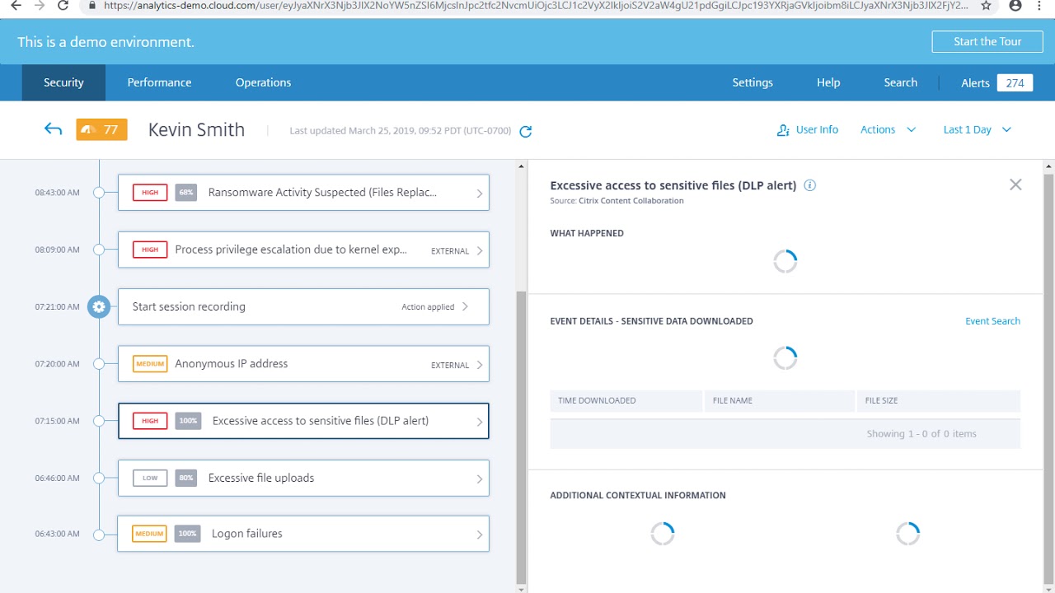Bookmark this page with the star icon

(x=986, y=5)
